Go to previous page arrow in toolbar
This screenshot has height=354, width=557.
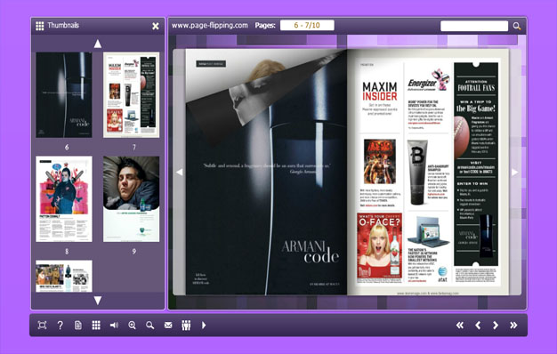(x=478, y=325)
